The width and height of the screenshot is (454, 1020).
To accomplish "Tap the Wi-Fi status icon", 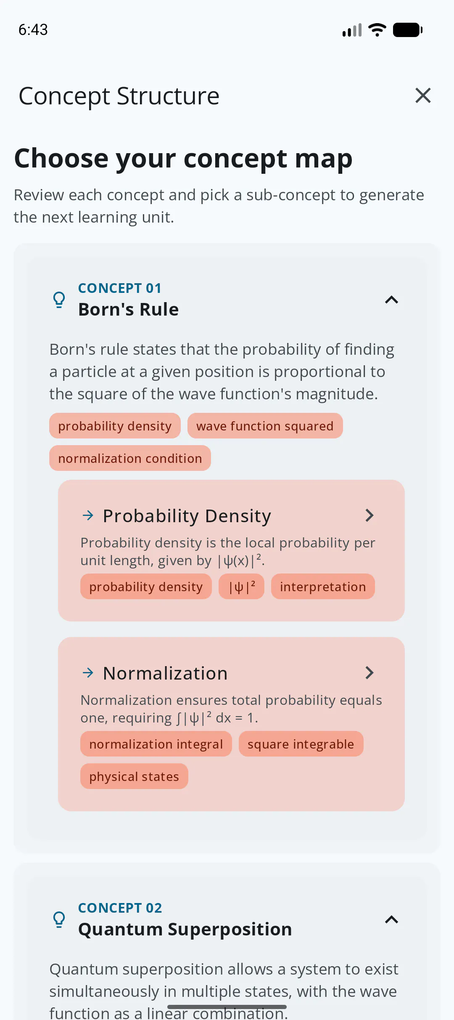I will coord(377,30).
